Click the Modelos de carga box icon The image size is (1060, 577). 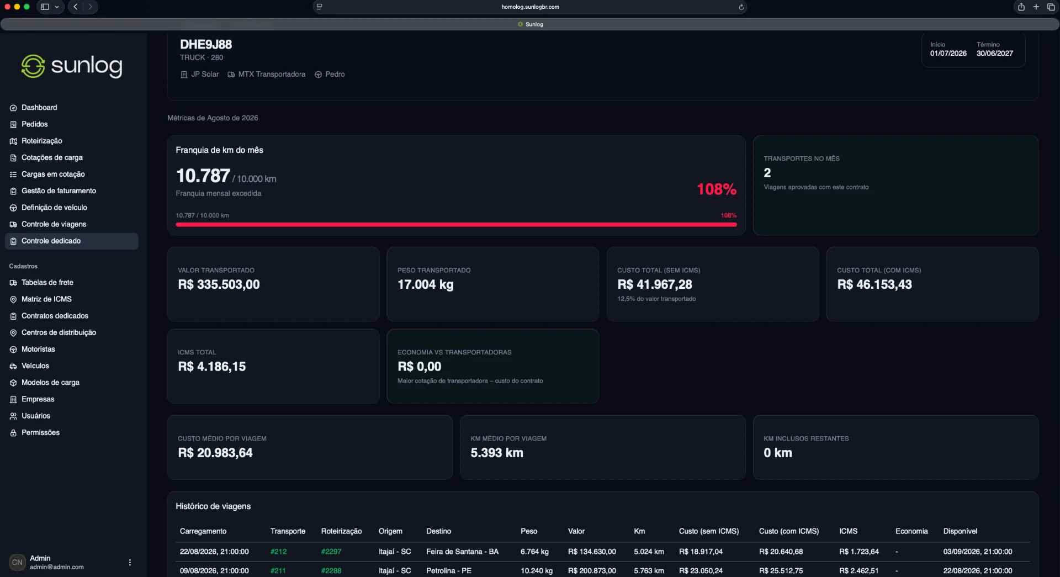tap(13, 383)
